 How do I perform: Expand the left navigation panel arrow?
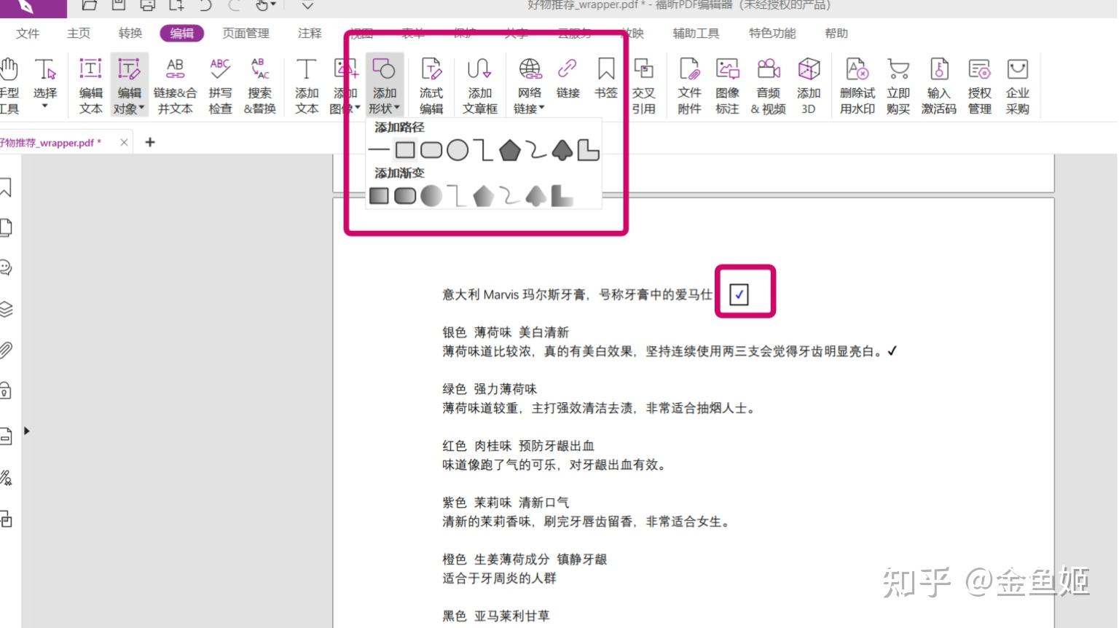(x=27, y=431)
